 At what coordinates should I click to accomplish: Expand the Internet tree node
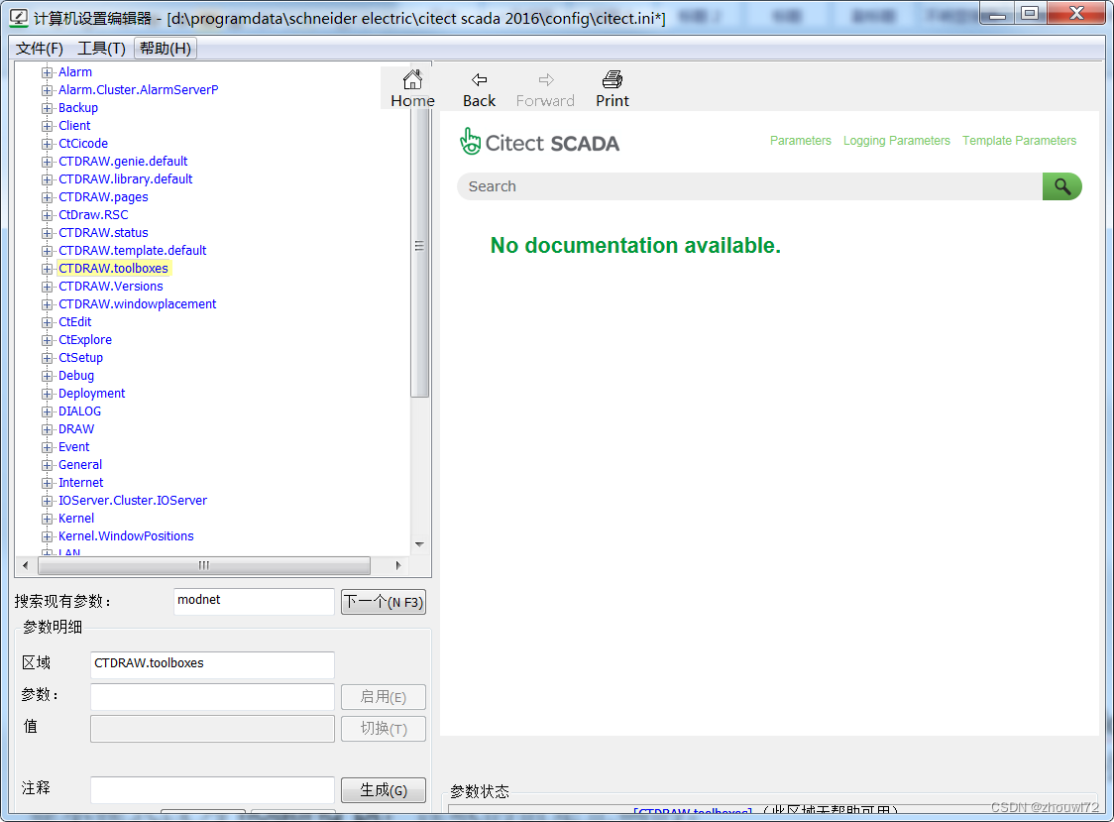[47, 482]
